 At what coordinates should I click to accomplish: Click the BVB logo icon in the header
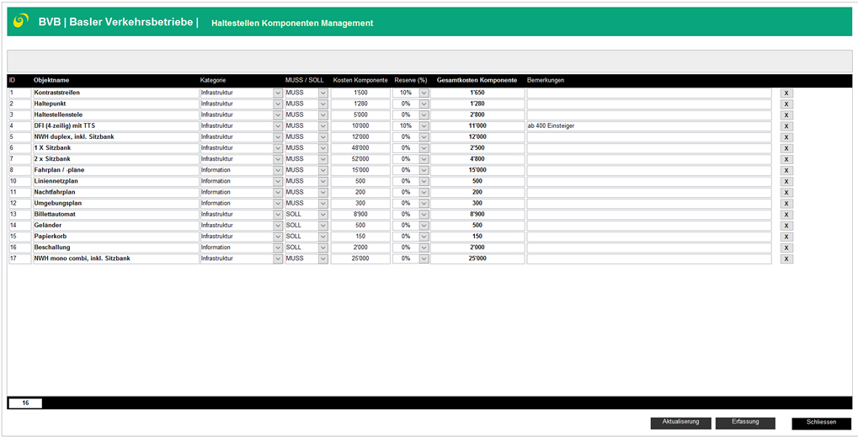pos(22,21)
